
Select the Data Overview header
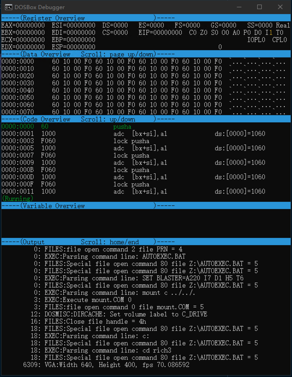[146, 54]
